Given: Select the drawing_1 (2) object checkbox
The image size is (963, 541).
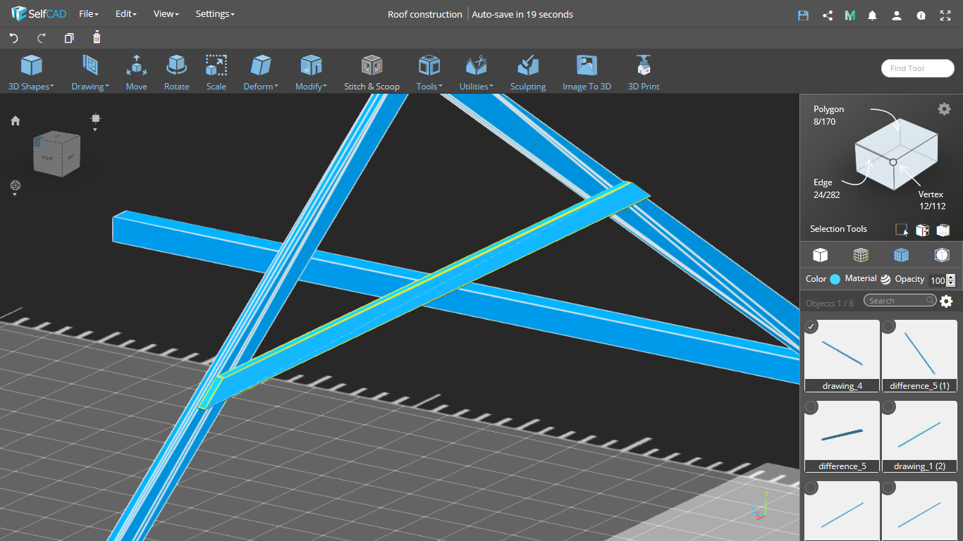Looking at the screenshot, I should 889,406.
